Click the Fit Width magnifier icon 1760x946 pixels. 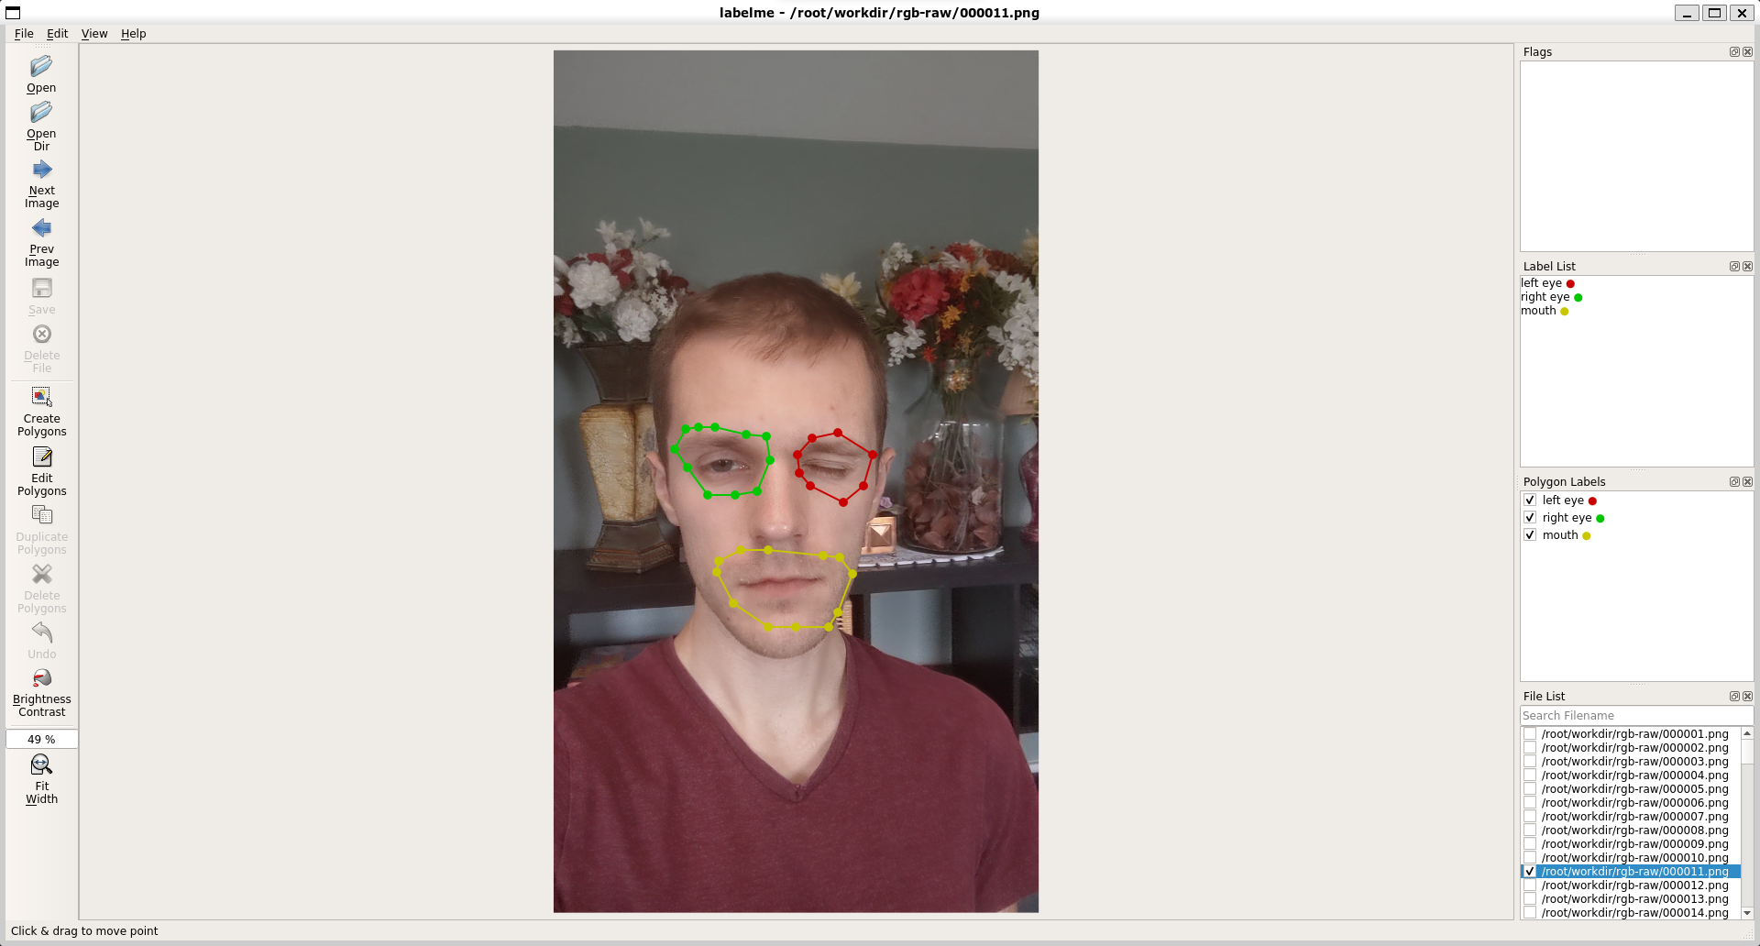pyautogui.click(x=41, y=764)
